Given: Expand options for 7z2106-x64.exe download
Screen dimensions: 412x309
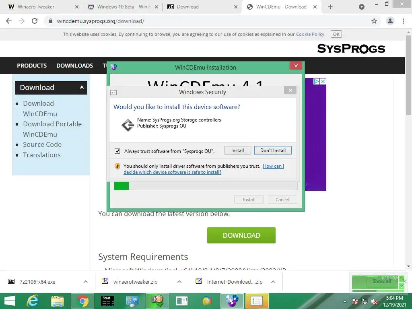Looking at the screenshot, I should [x=86, y=282].
